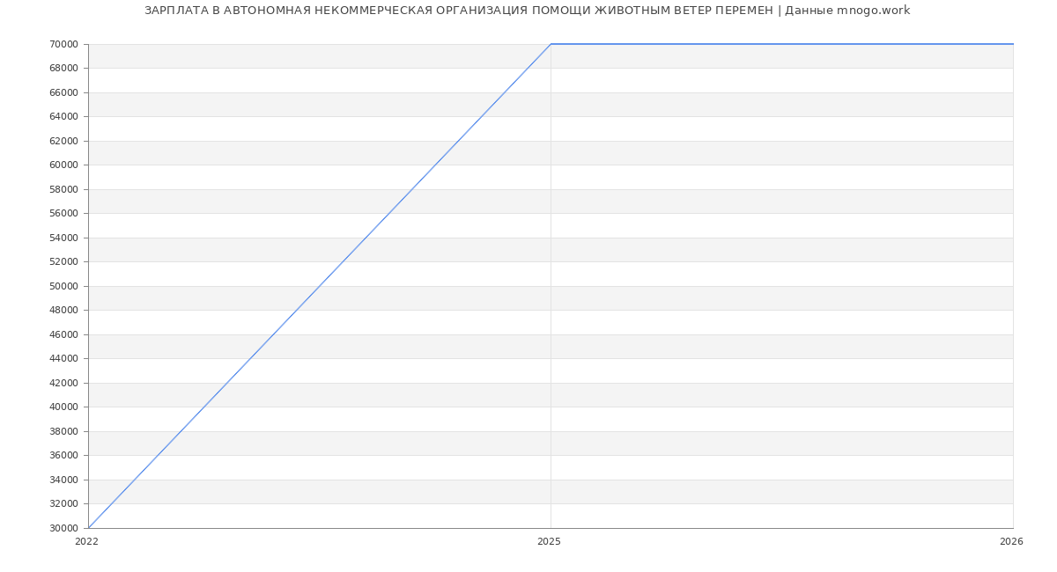Image resolution: width=1057 pixels, height=572 pixels.
Task: Click the 50000 y-axis label
Action: [64, 286]
